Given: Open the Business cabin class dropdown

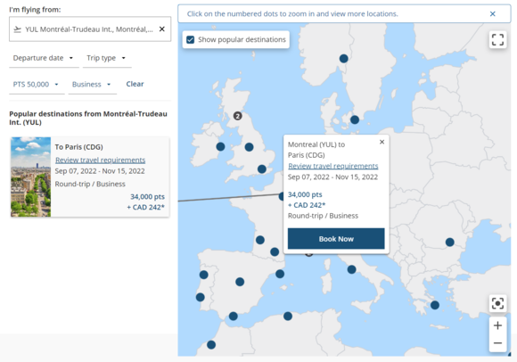Looking at the screenshot, I should (93, 85).
